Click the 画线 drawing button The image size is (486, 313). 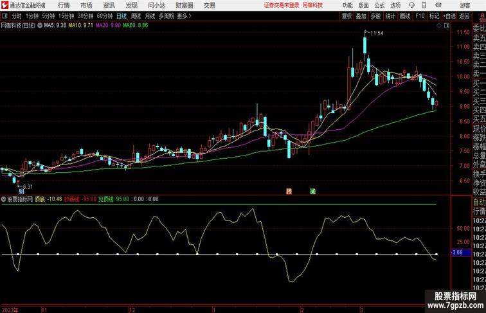[x=405, y=16]
